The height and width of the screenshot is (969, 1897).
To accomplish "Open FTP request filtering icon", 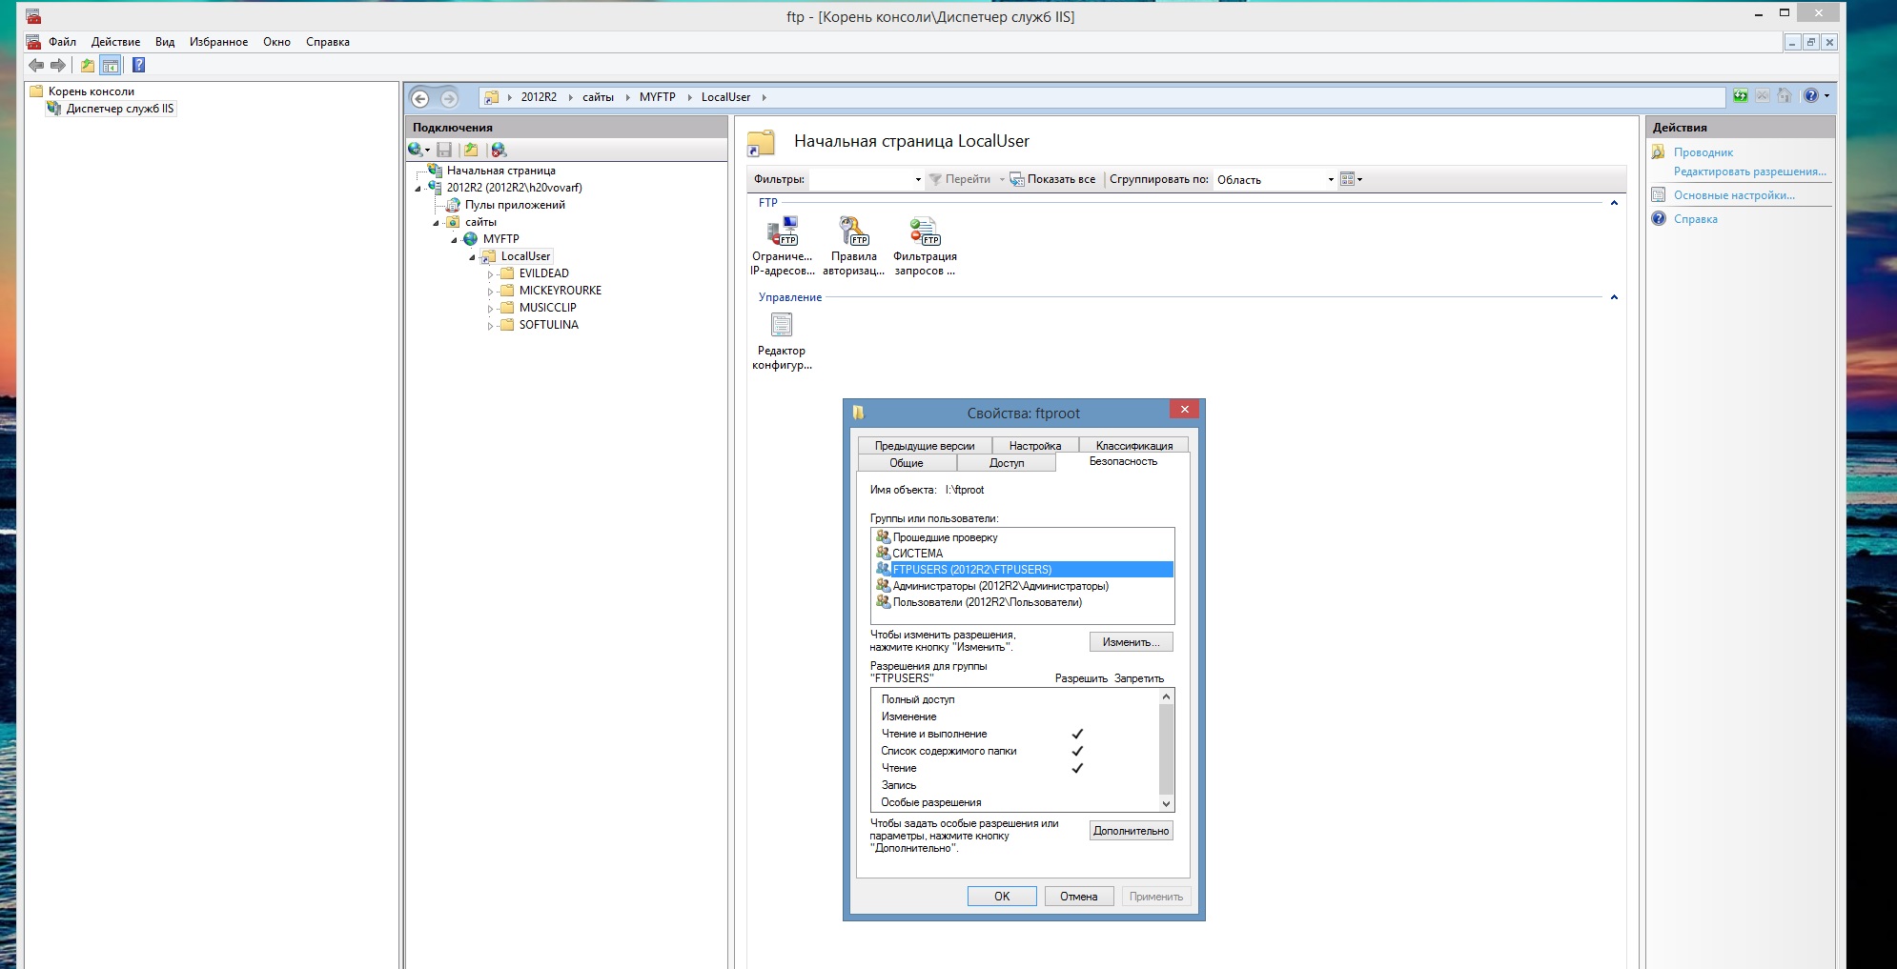I will 924,232.
